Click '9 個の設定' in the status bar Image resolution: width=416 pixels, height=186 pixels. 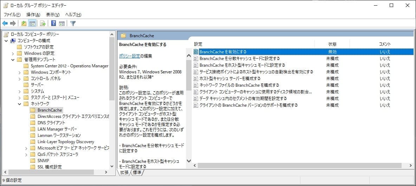click(12, 180)
